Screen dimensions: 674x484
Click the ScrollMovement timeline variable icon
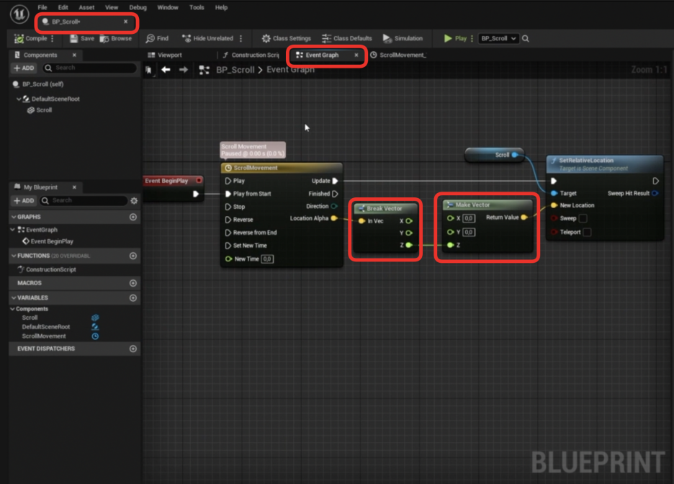pos(96,336)
